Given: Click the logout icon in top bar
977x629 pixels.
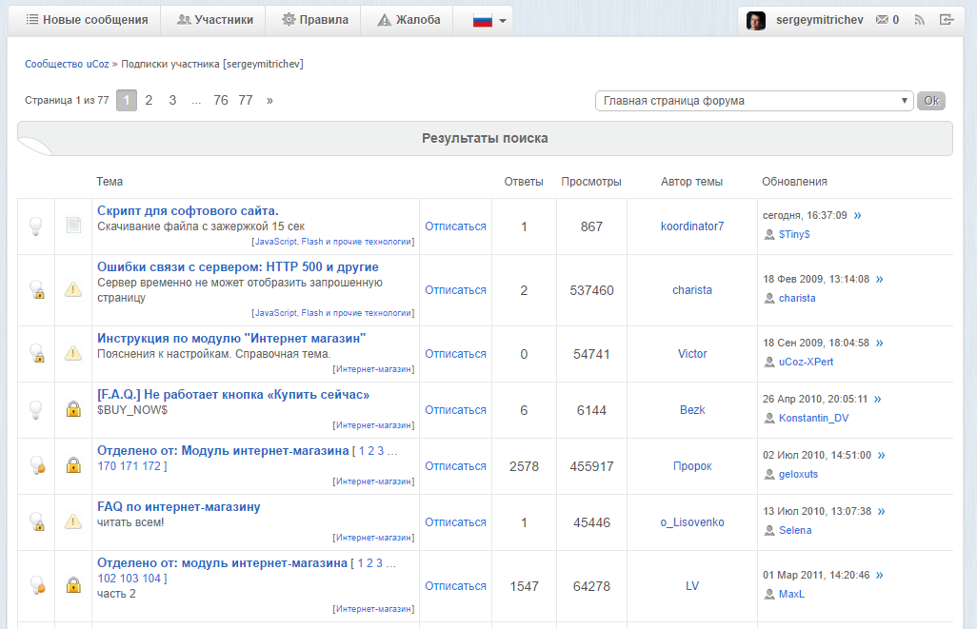Looking at the screenshot, I should [x=946, y=20].
